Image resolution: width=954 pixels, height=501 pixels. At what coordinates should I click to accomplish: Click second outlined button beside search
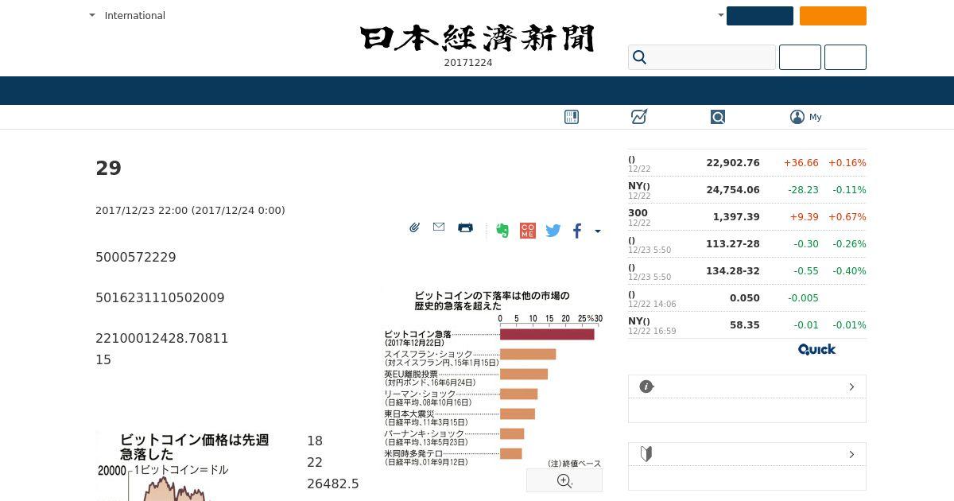(x=845, y=57)
